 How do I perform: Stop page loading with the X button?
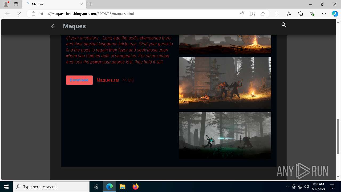coord(19,14)
